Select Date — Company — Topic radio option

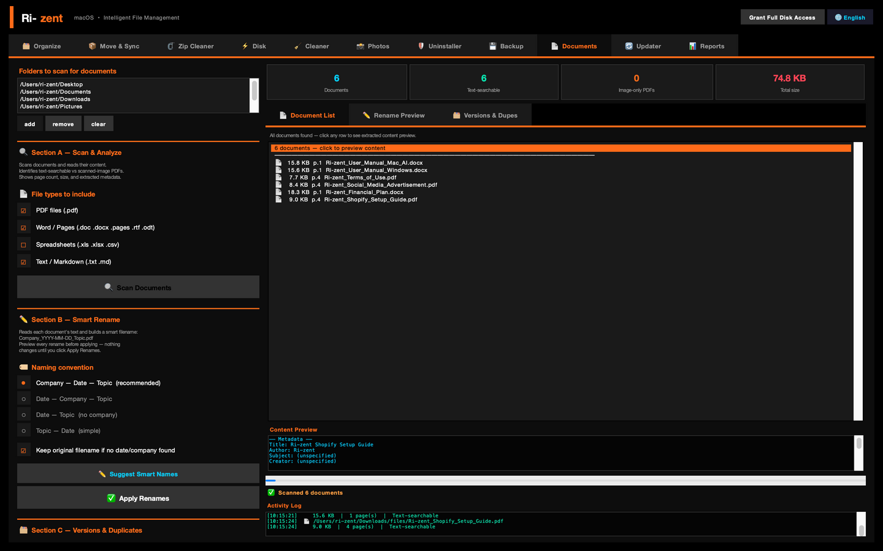click(x=24, y=399)
